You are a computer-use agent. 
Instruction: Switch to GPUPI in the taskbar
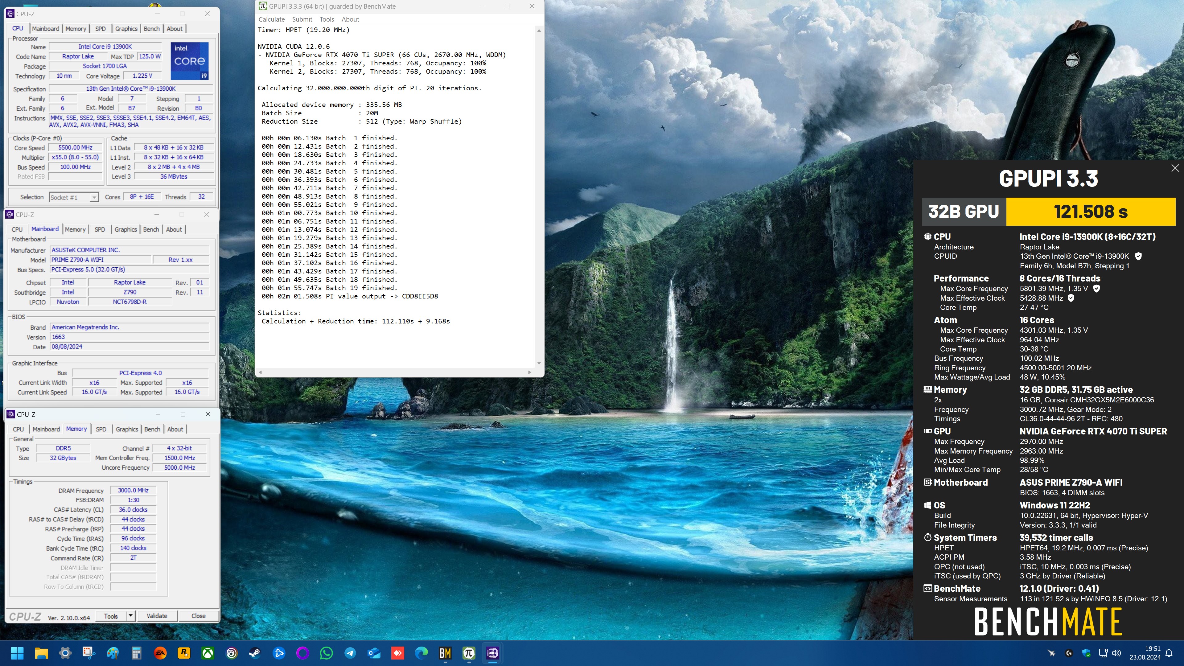(469, 653)
